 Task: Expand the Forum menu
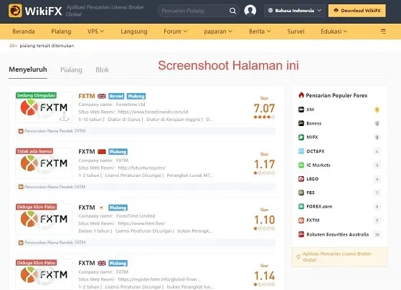(x=176, y=32)
